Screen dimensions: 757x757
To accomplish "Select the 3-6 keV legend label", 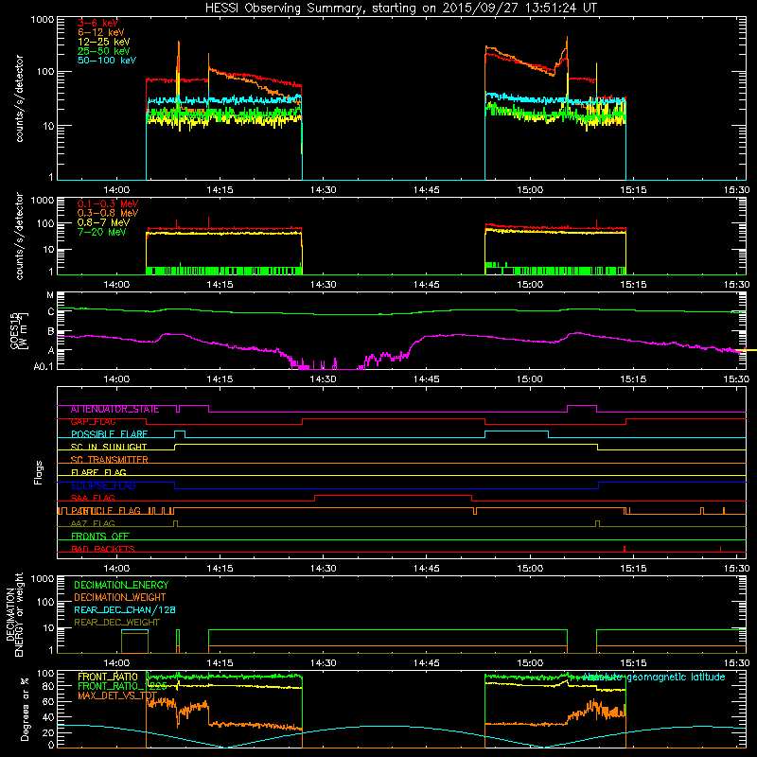I will click(97, 23).
